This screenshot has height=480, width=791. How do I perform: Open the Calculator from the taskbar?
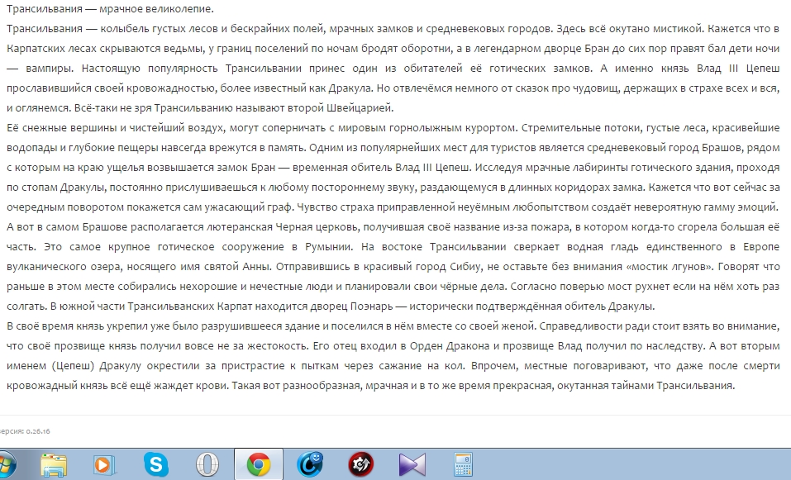[x=463, y=463]
